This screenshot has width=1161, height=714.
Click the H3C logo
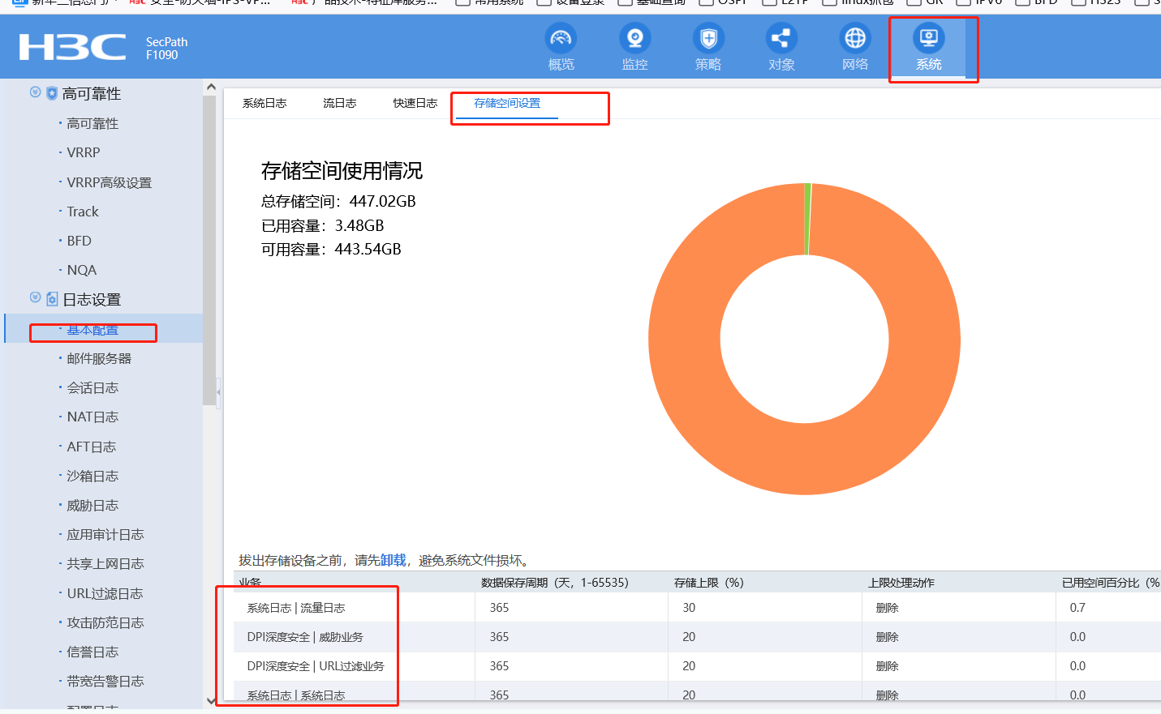pyautogui.click(x=72, y=47)
